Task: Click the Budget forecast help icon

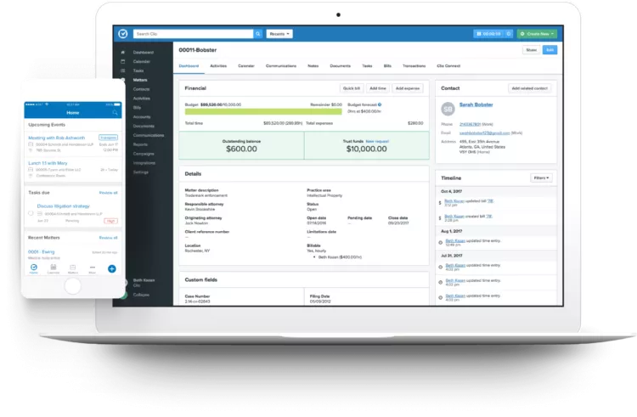Action: point(380,104)
